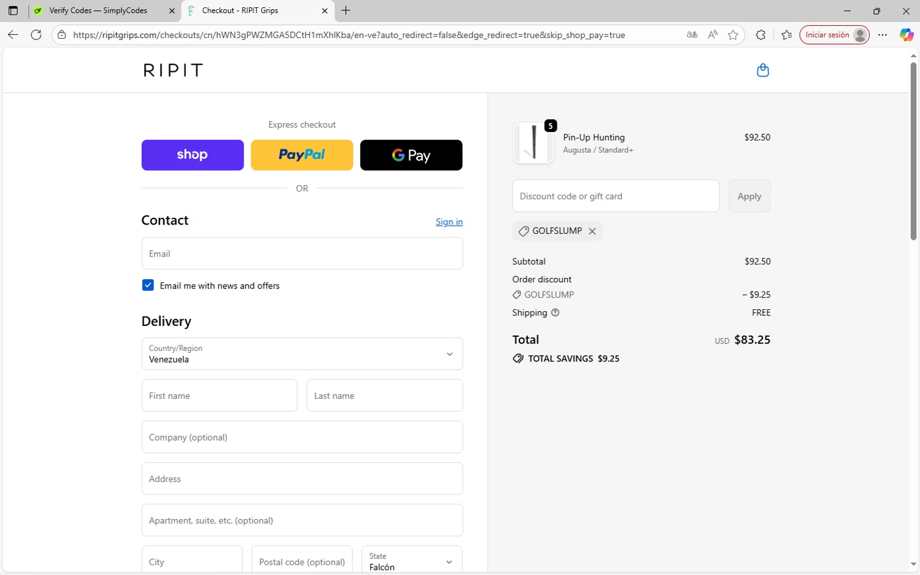This screenshot has height=575, width=920.
Task: Click the Sign in link
Action: pos(449,222)
